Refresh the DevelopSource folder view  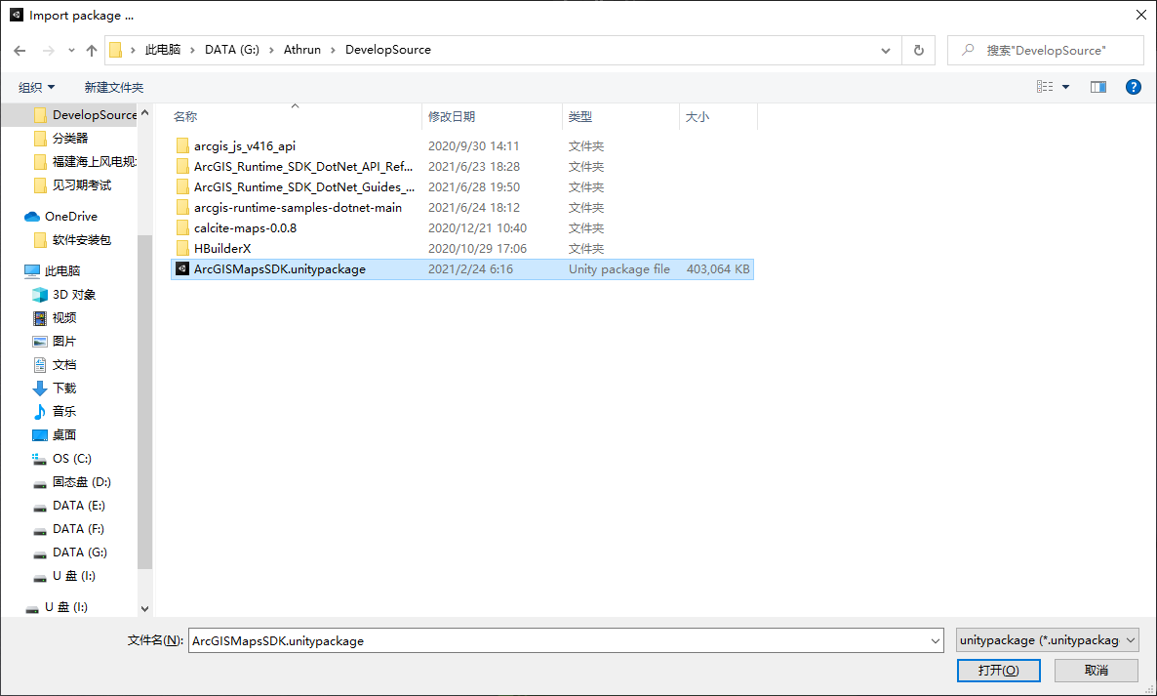coord(918,49)
